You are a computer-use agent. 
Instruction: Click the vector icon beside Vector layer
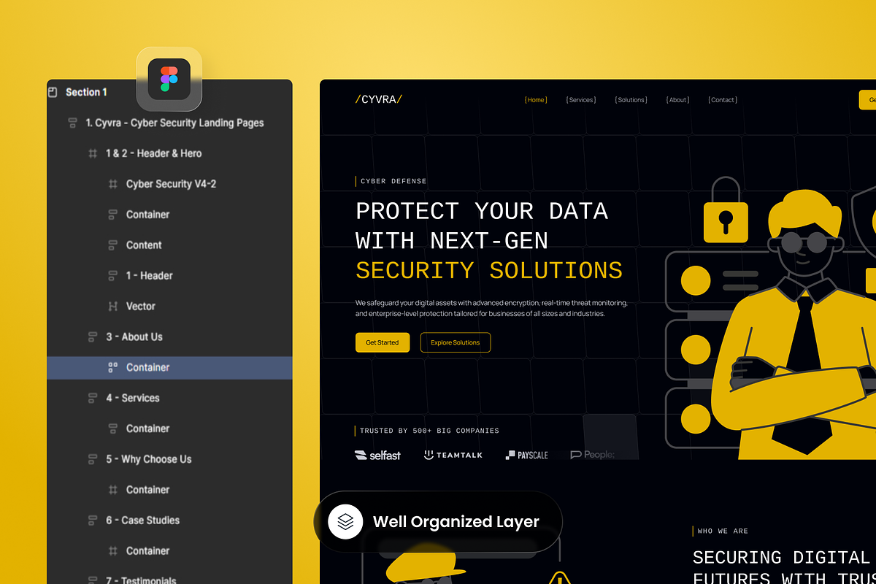(x=113, y=307)
